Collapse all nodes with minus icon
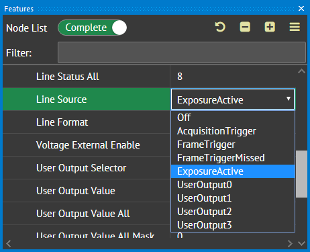The height and width of the screenshot is (252, 310). 245,28
